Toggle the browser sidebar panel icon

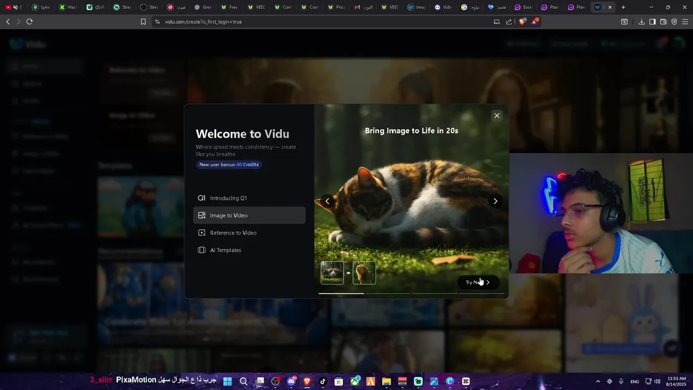click(x=652, y=22)
